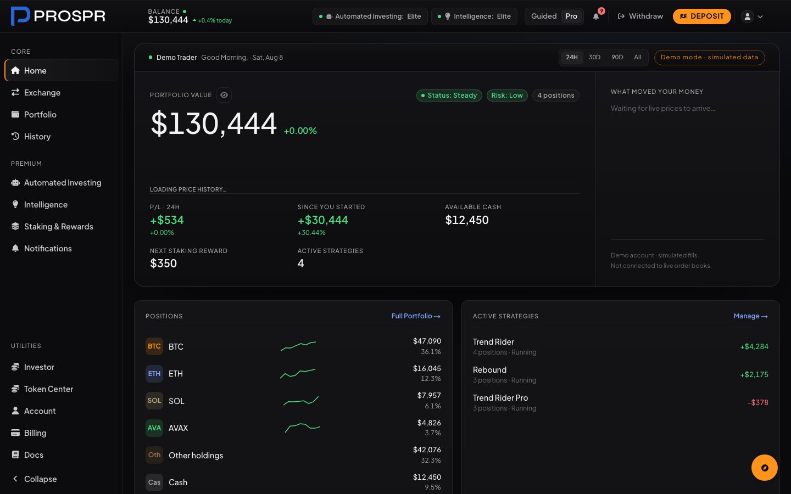Collapse the sidebar

tap(62, 479)
